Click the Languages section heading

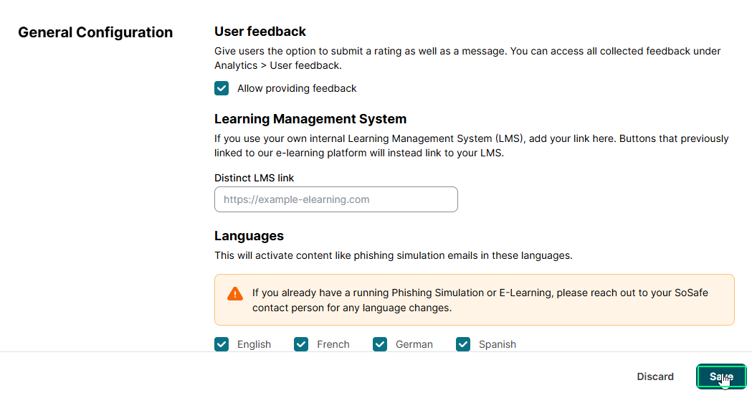click(x=249, y=236)
